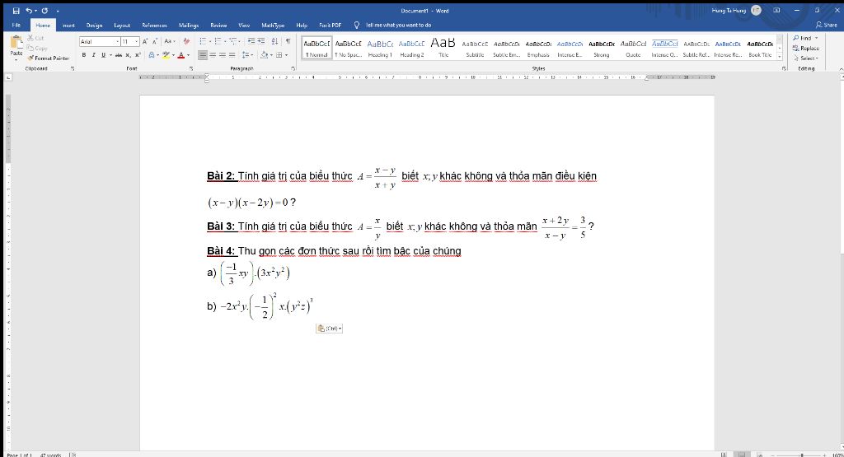Viewport: 844px width, 457px height.
Task: Apply borders to the selection
Action: (279, 55)
